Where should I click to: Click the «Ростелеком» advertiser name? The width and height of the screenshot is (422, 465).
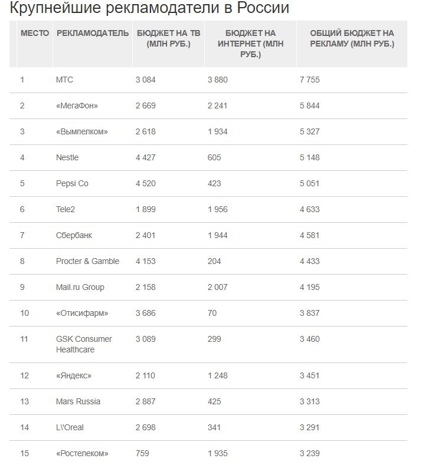[83, 453]
